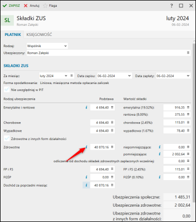Show info for FGŚP podstawa
Viewport: 196px width, 222px height.
coord(86,177)
